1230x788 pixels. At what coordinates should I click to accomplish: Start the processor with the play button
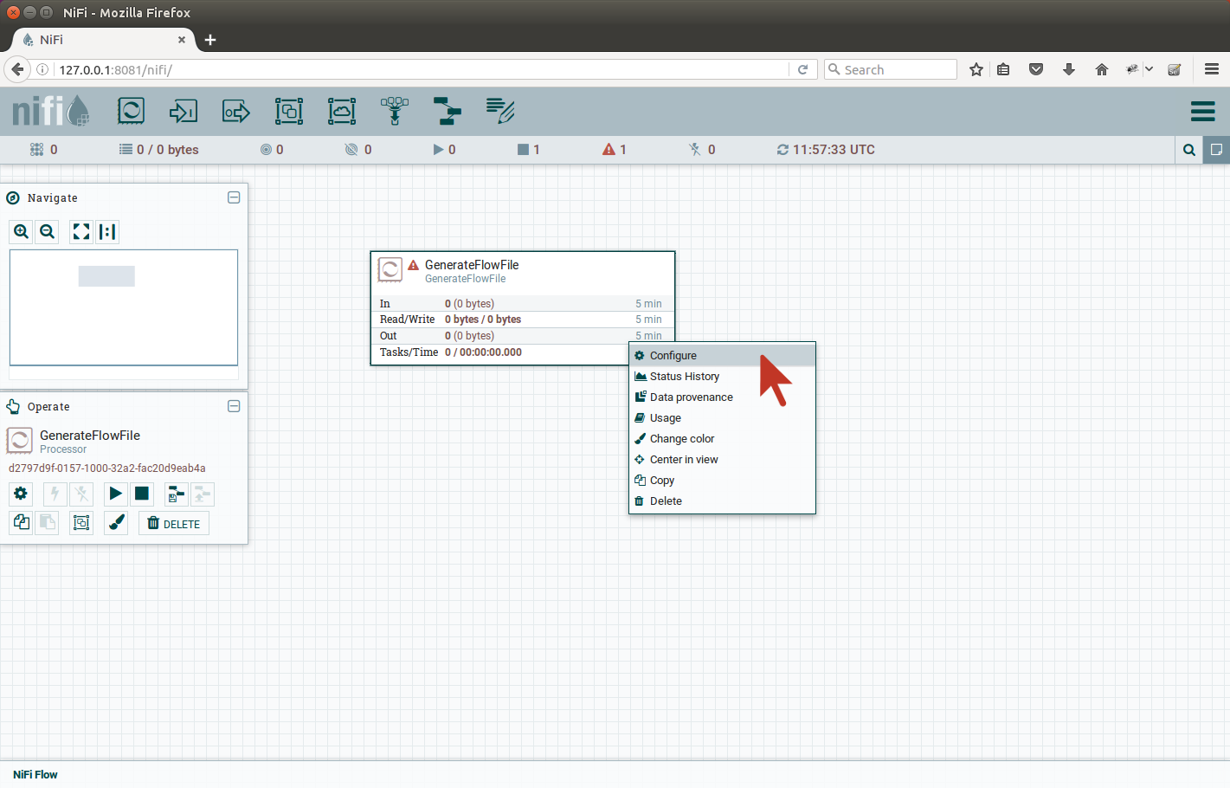115,494
